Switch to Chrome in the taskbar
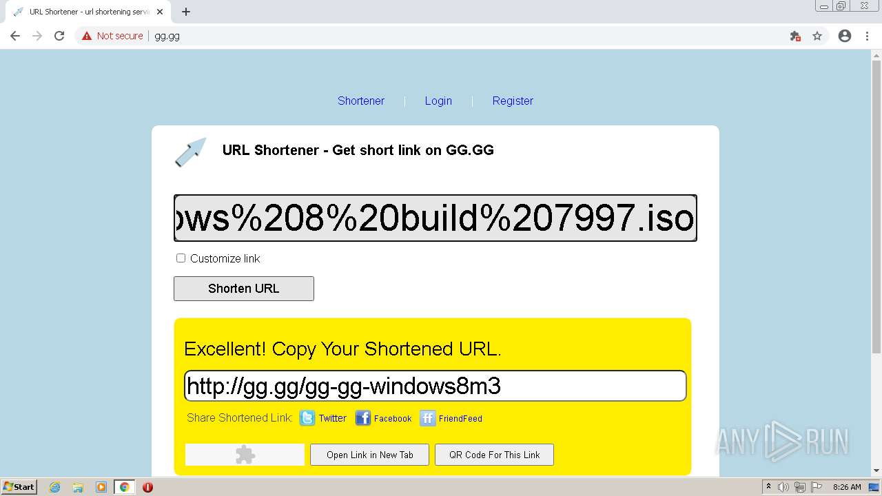The image size is (882, 496). point(125,487)
